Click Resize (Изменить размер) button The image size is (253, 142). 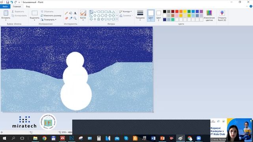pos(51,16)
